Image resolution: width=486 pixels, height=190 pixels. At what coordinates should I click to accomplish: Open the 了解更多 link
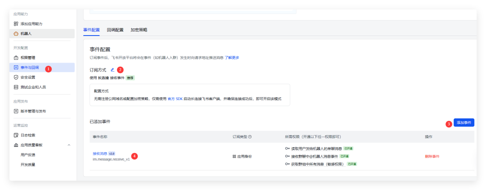coord(232,58)
